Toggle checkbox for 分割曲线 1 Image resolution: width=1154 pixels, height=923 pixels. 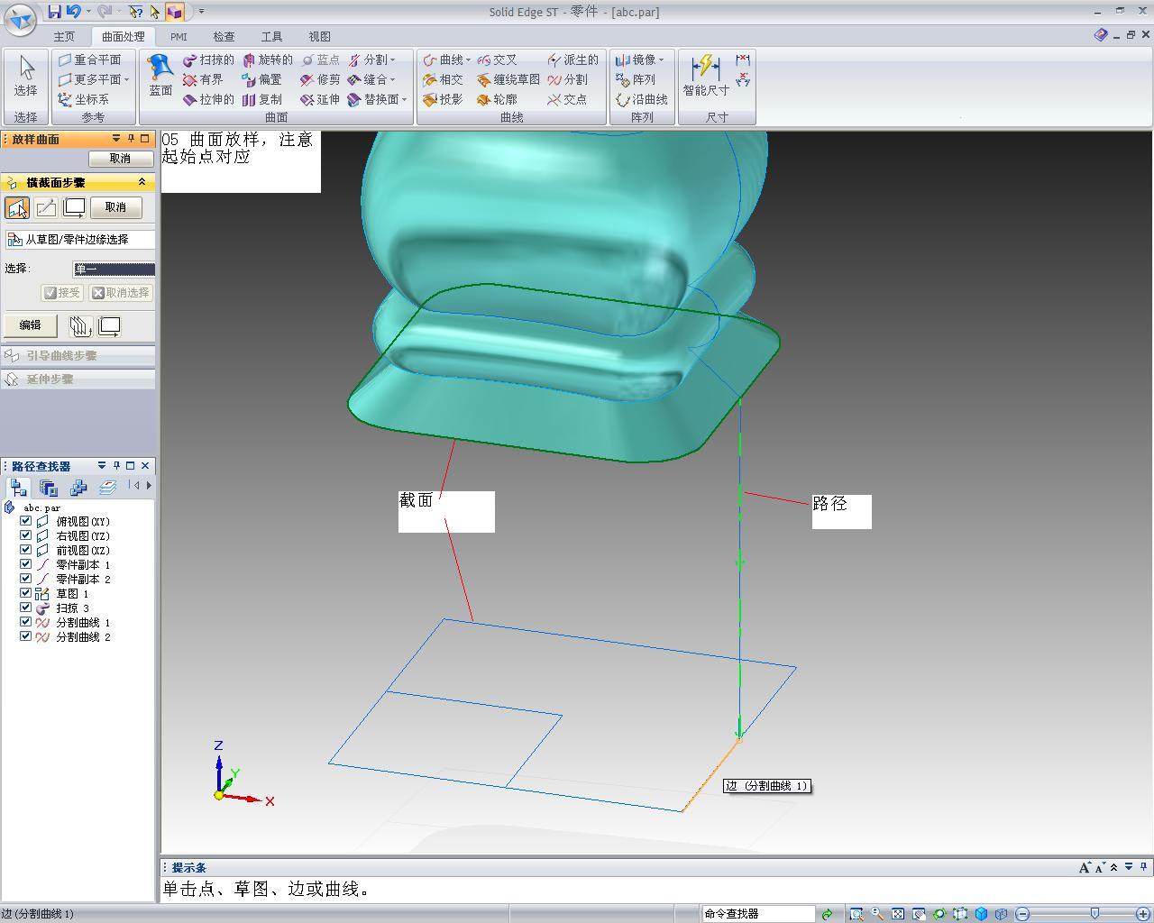[x=26, y=622]
